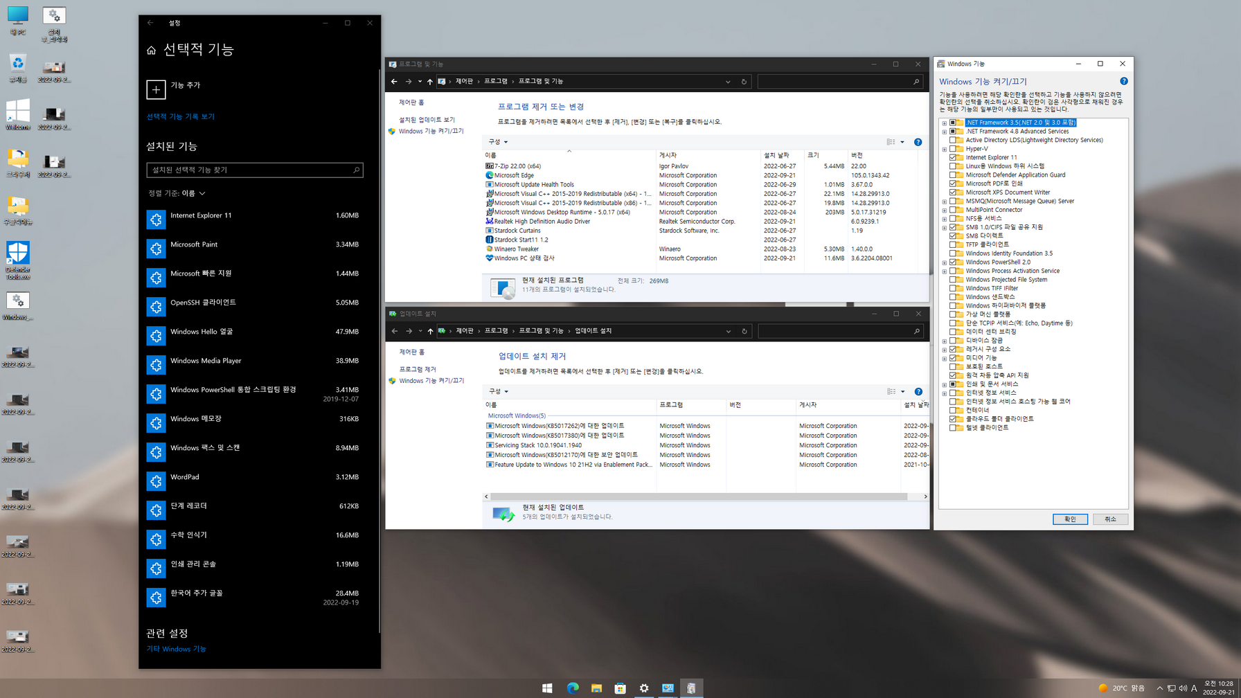Click the 7-Zip 22.00 program icon
The height and width of the screenshot is (698, 1241).
click(490, 166)
